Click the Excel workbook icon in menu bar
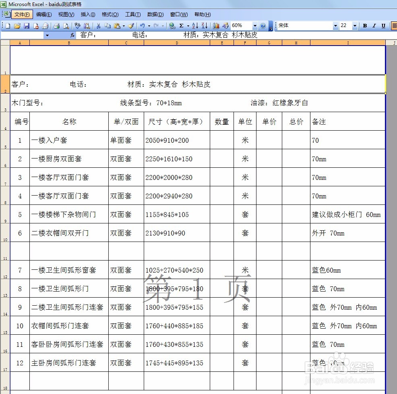 pyautogui.click(x=6, y=14)
